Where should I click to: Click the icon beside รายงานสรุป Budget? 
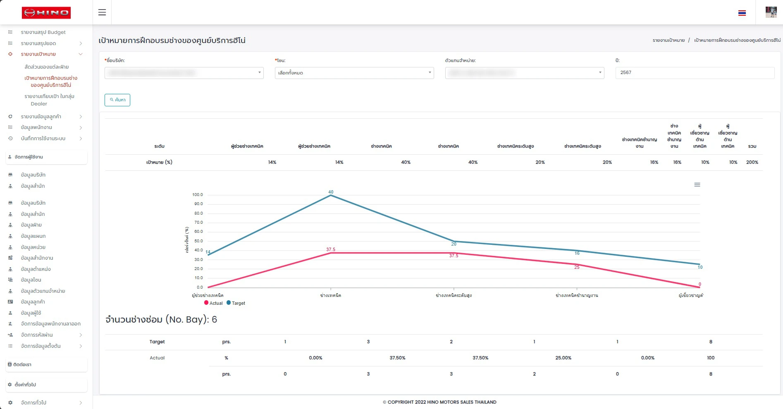10,32
